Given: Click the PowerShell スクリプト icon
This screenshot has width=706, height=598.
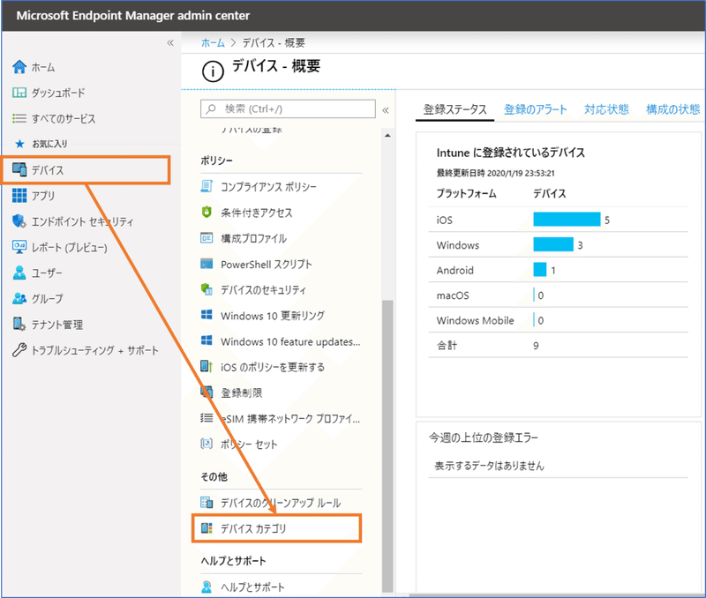Looking at the screenshot, I should click(207, 264).
